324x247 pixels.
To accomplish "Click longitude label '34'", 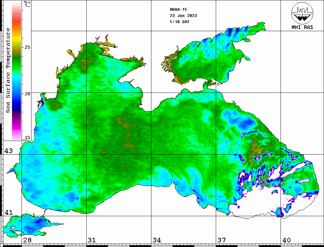I will 157,240.
